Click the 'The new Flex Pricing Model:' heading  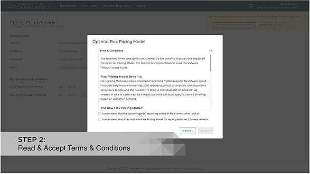(x=122, y=108)
